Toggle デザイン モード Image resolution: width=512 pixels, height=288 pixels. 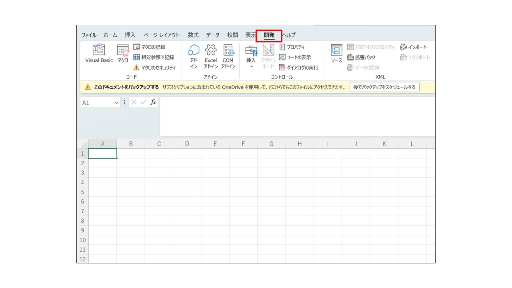pyautogui.click(x=268, y=56)
